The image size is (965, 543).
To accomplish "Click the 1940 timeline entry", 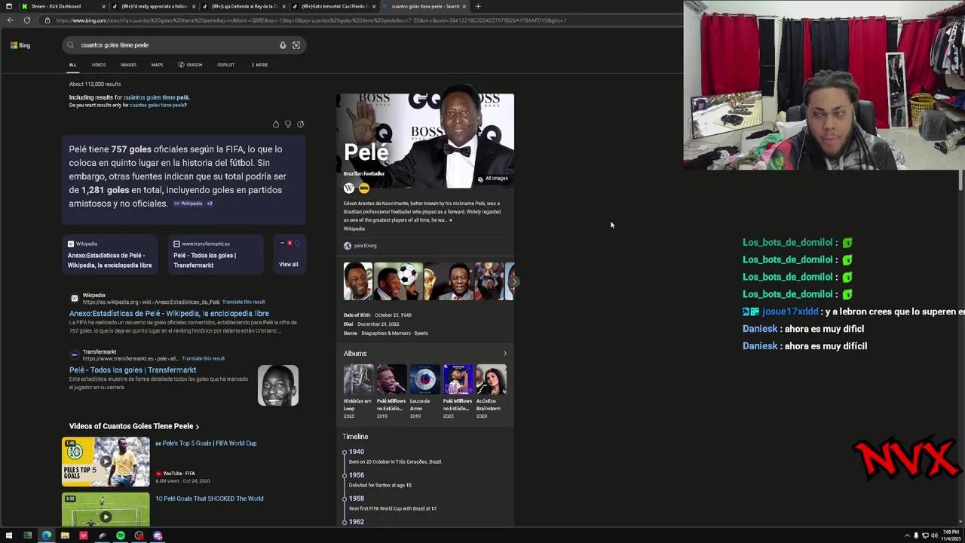I will [x=357, y=452].
